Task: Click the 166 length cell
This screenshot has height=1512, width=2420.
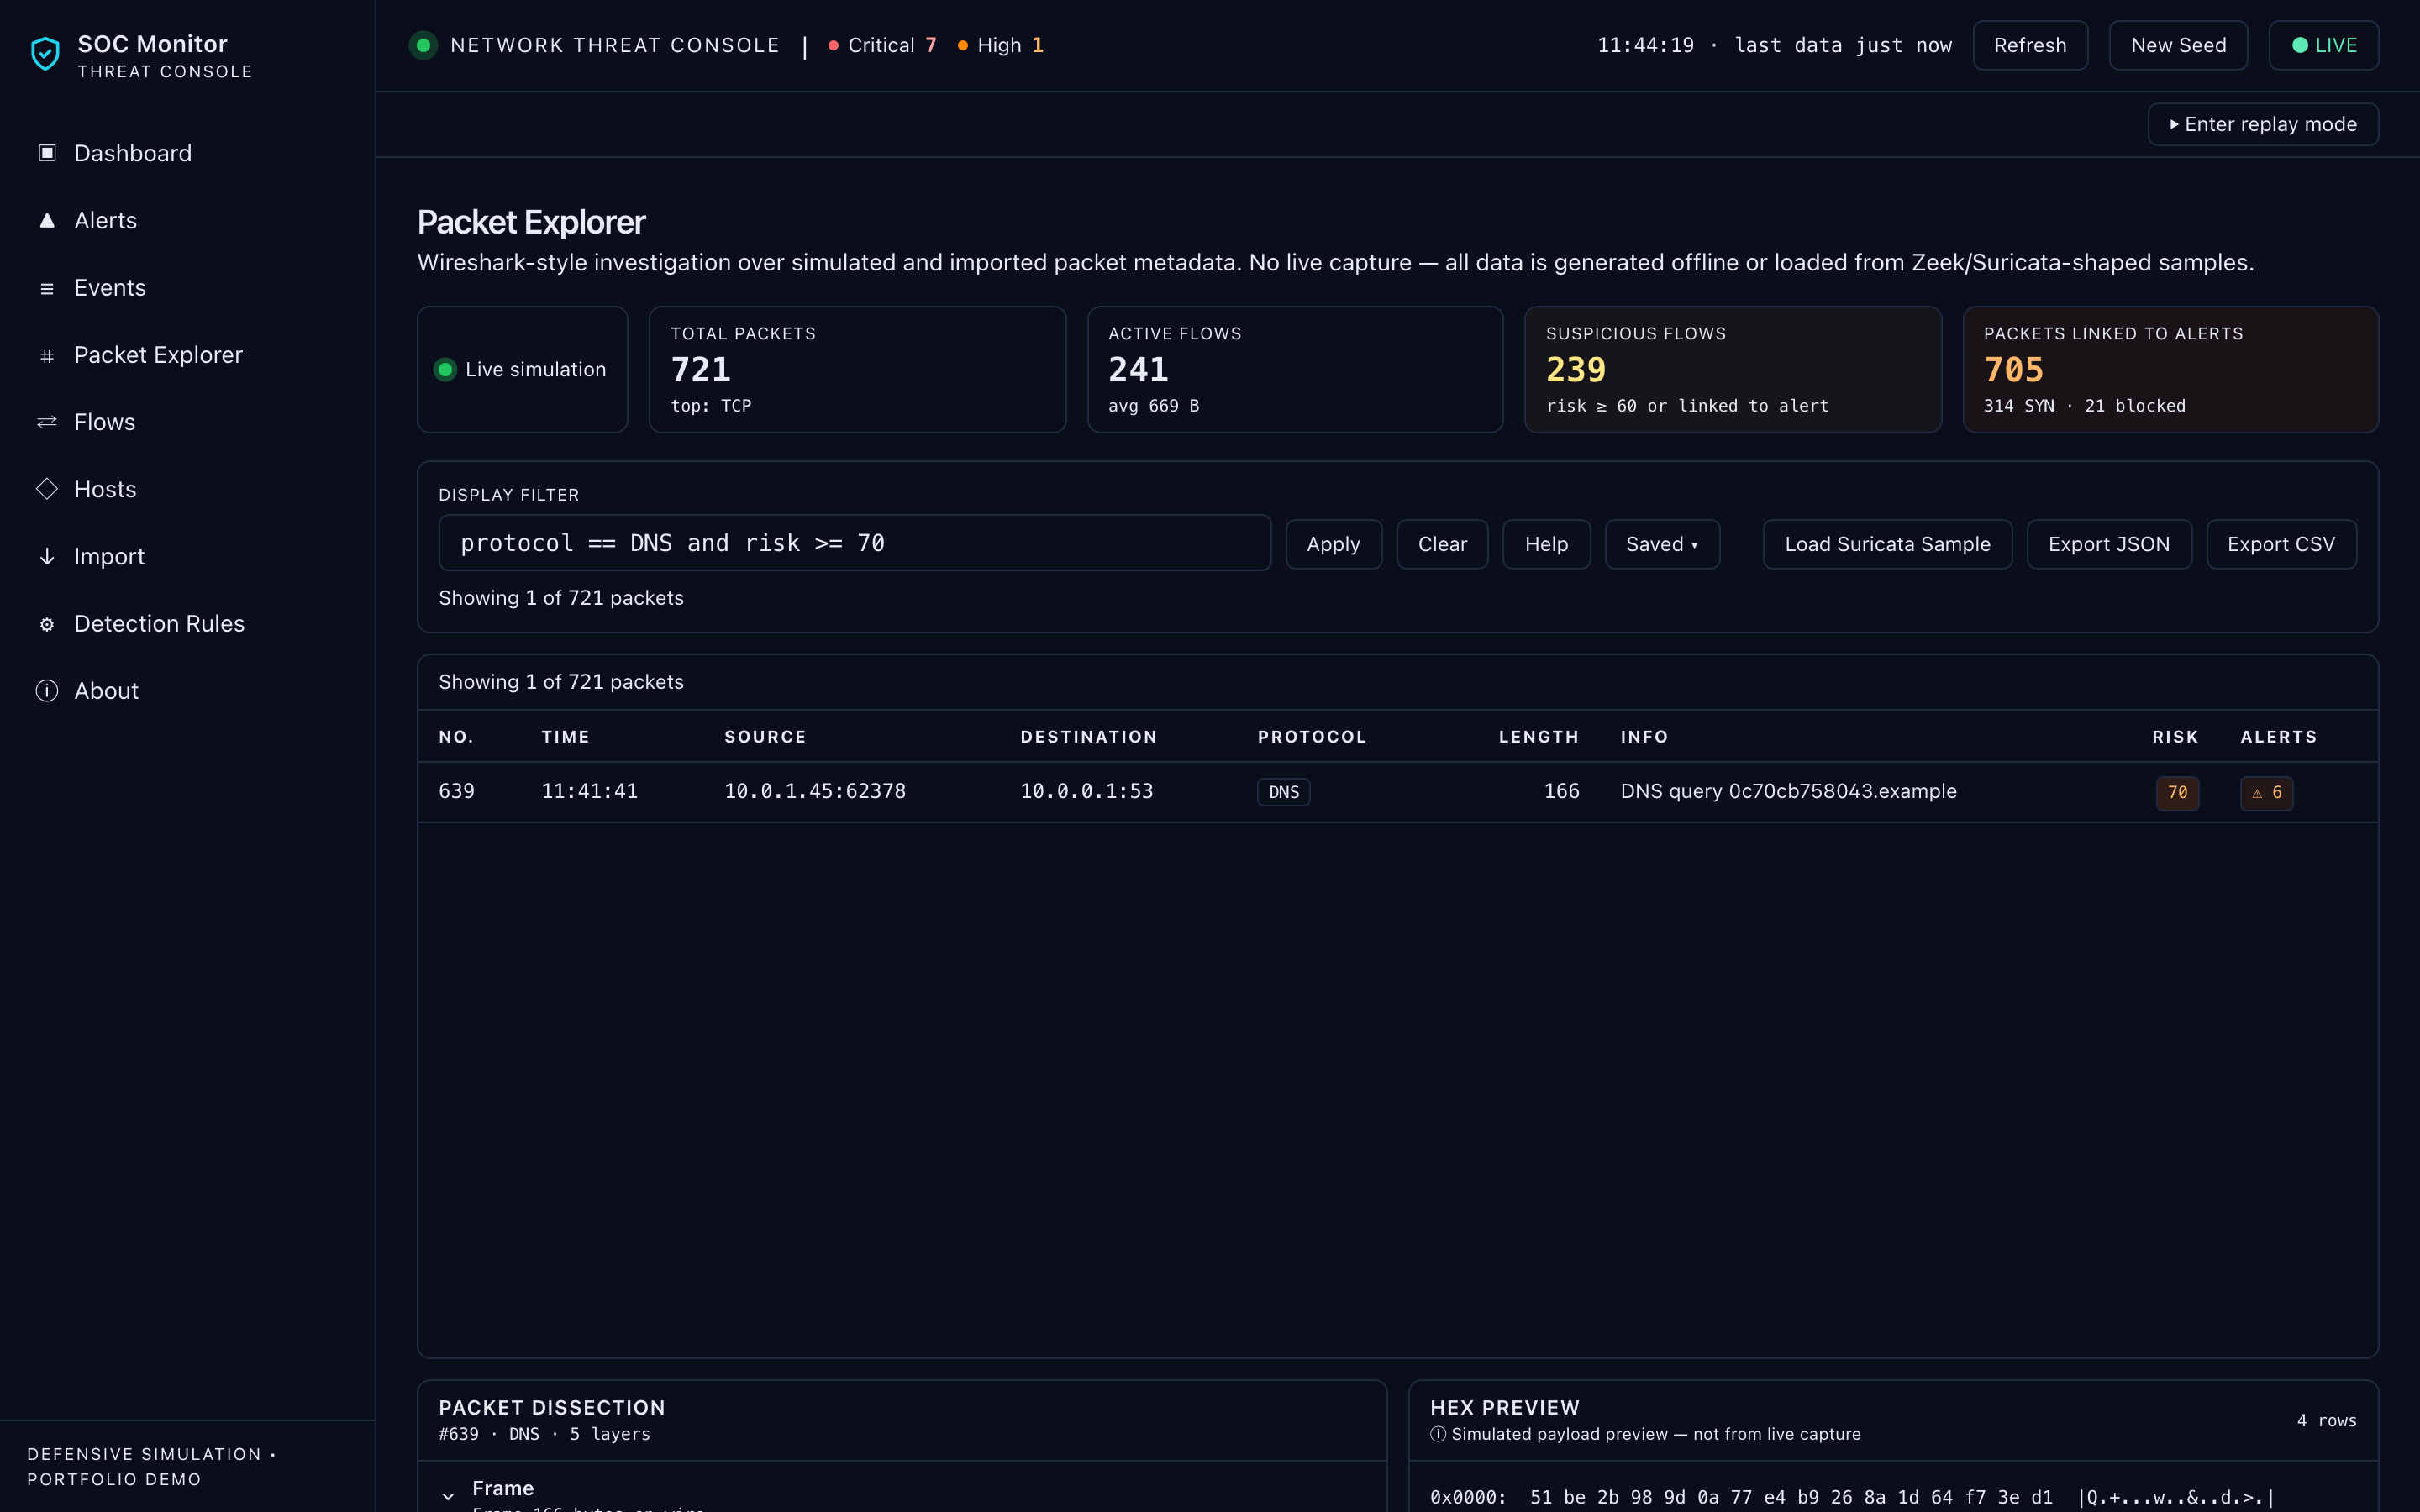Action: pyautogui.click(x=1561, y=791)
